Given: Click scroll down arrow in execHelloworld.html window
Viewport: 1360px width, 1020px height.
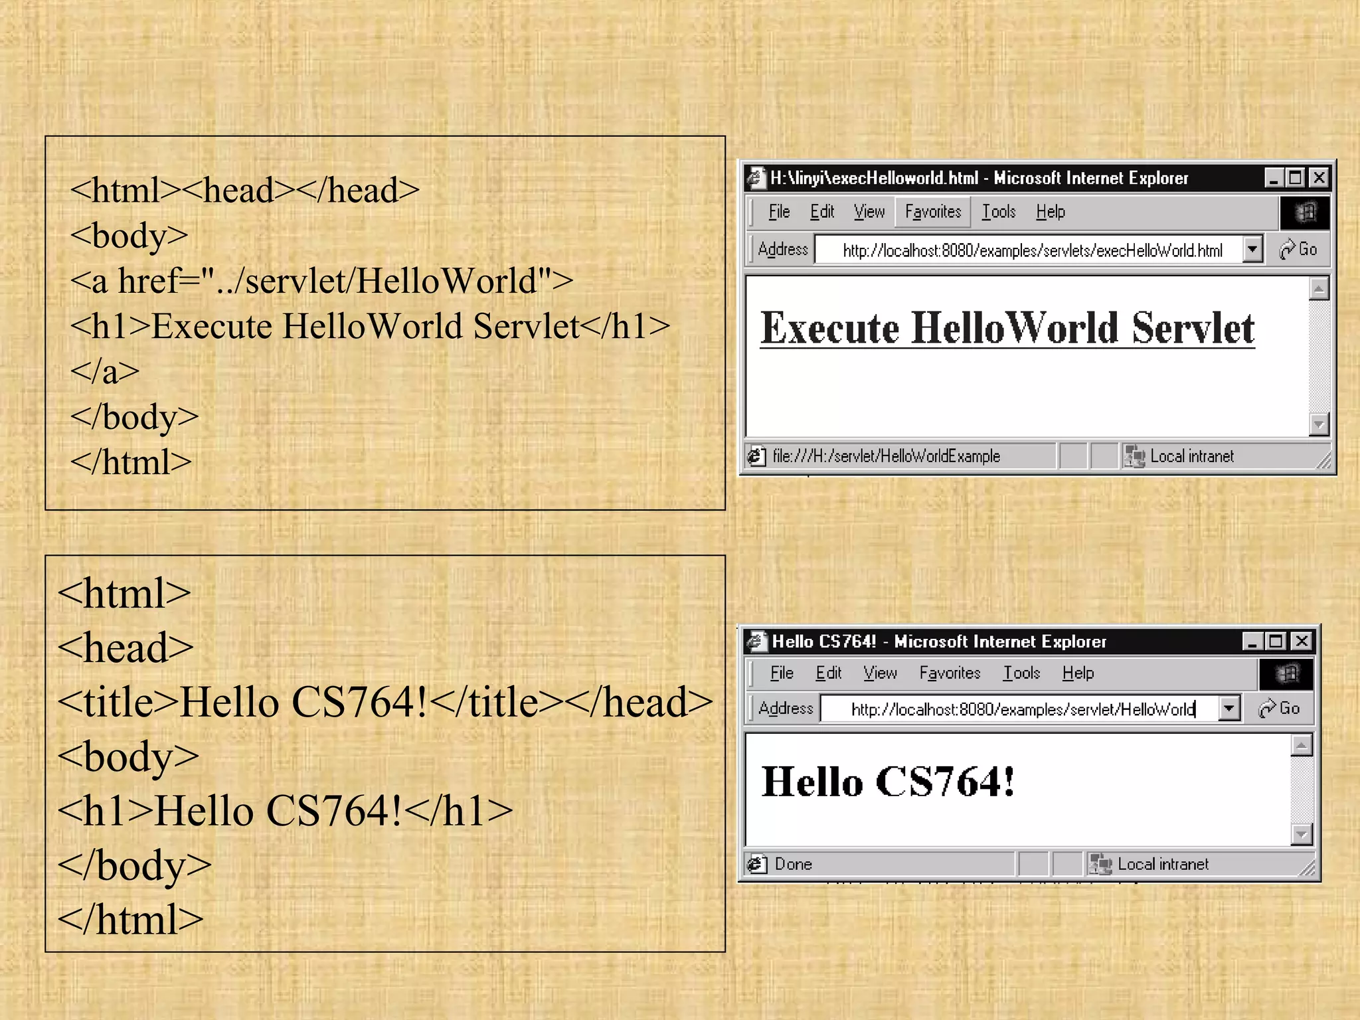Looking at the screenshot, I should pyautogui.click(x=1319, y=424).
